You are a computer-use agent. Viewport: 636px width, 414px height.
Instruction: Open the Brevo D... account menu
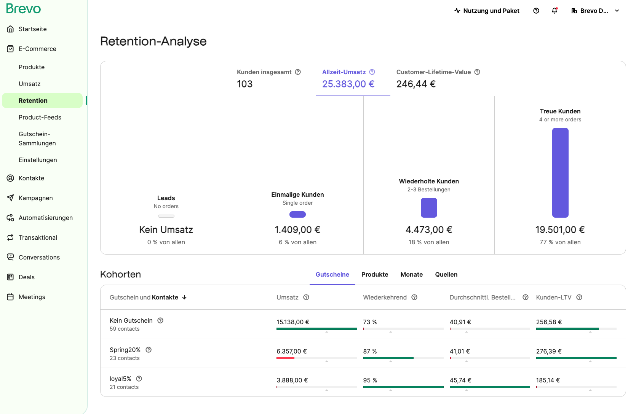tap(596, 11)
